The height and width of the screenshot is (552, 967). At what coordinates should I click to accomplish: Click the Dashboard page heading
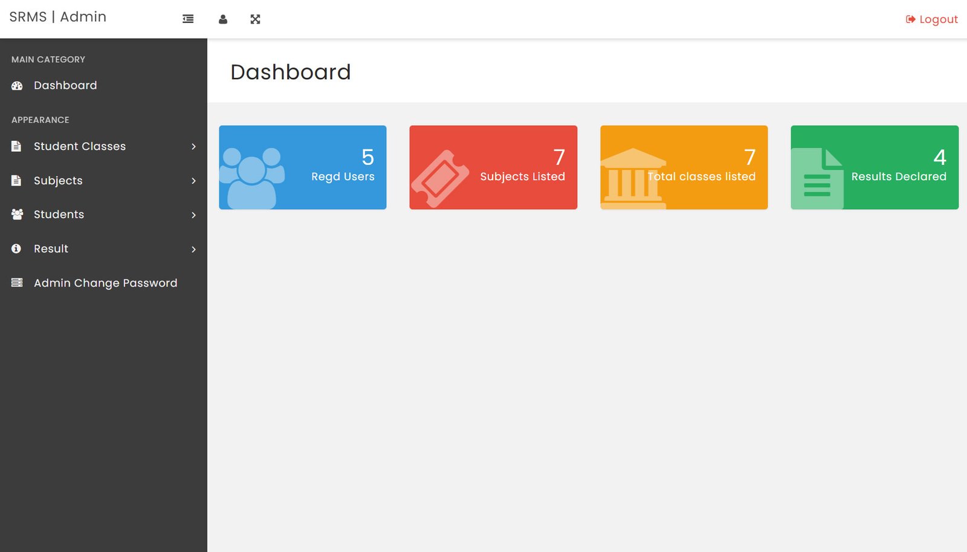(291, 72)
